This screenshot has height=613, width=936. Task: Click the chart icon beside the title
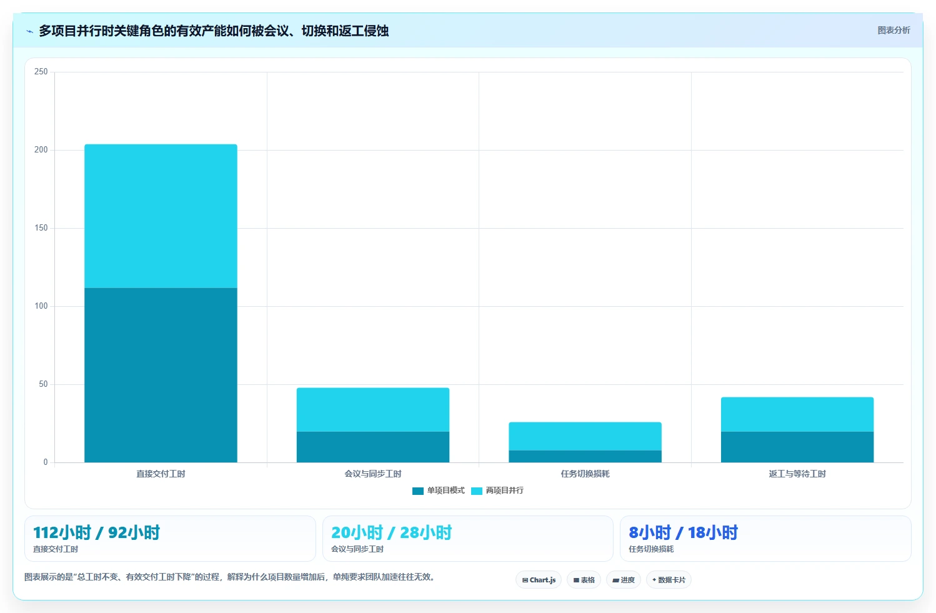(29, 31)
